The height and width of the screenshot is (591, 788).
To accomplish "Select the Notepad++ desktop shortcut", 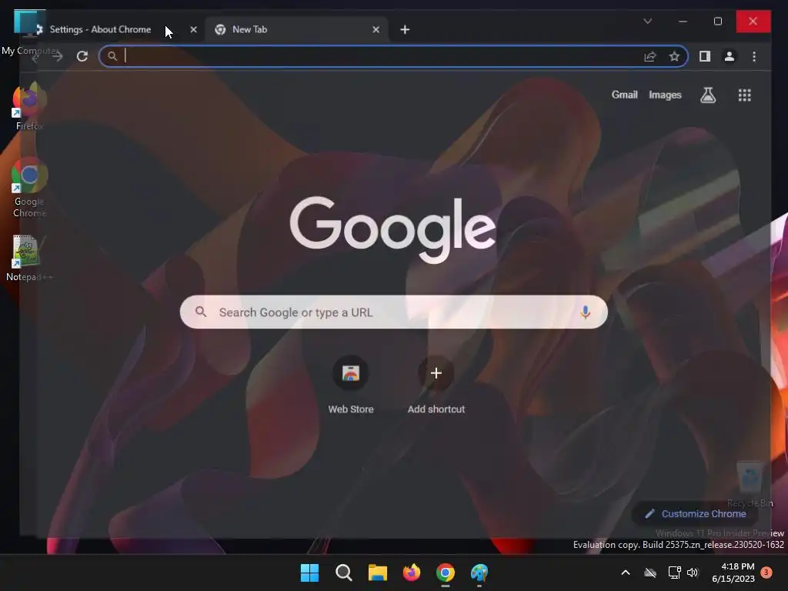I will point(28,258).
